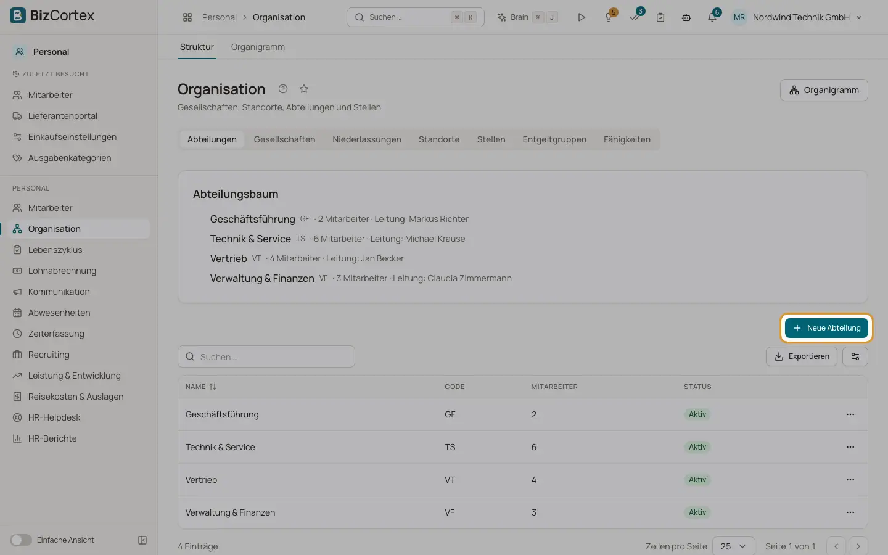Open the Fähigkeiten tab
This screenshot has height=555, width=888.
[627, 139]
